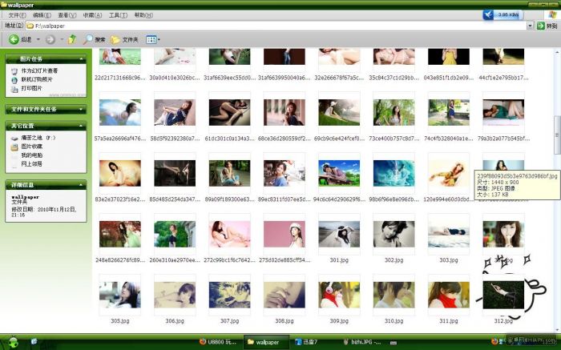Expand File and Folder Tasks (文件和文件夹任务) panel
The image size is (561, 350).
pos(82,109)
